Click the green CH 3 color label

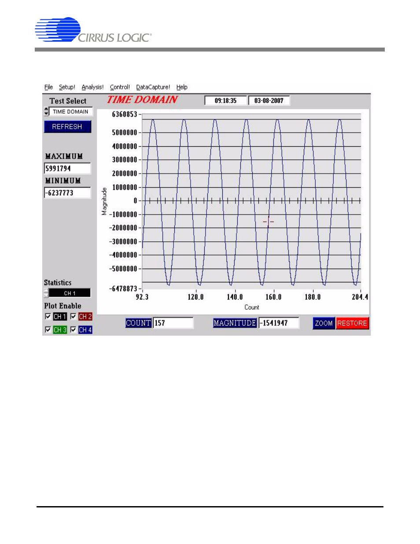point(60,330)
